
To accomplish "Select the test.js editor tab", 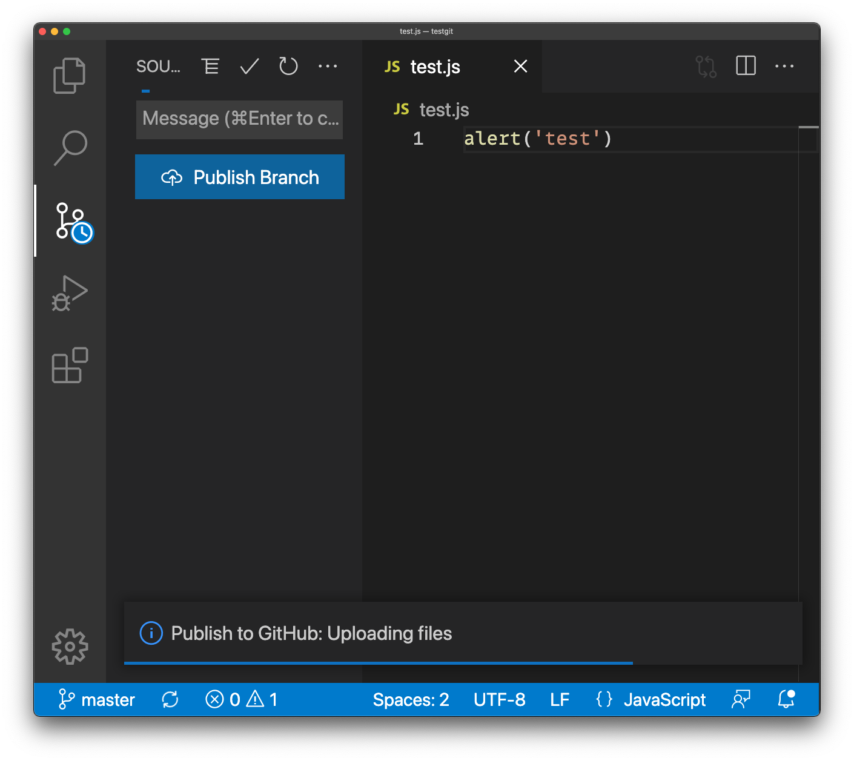I will point(435,67).
